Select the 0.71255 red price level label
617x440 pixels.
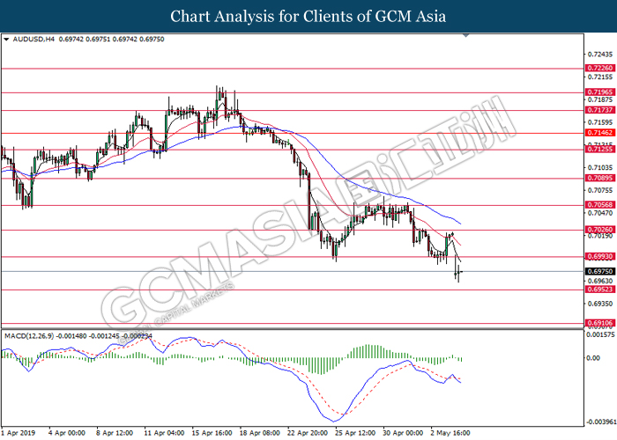pos(600,150)
